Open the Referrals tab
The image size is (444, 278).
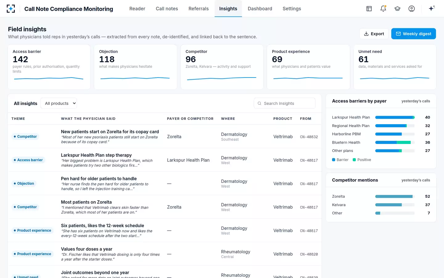click(199, 9)
